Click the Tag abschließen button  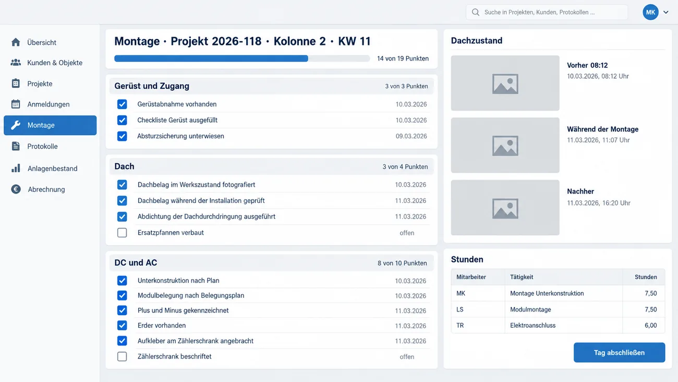click(619, 352)
